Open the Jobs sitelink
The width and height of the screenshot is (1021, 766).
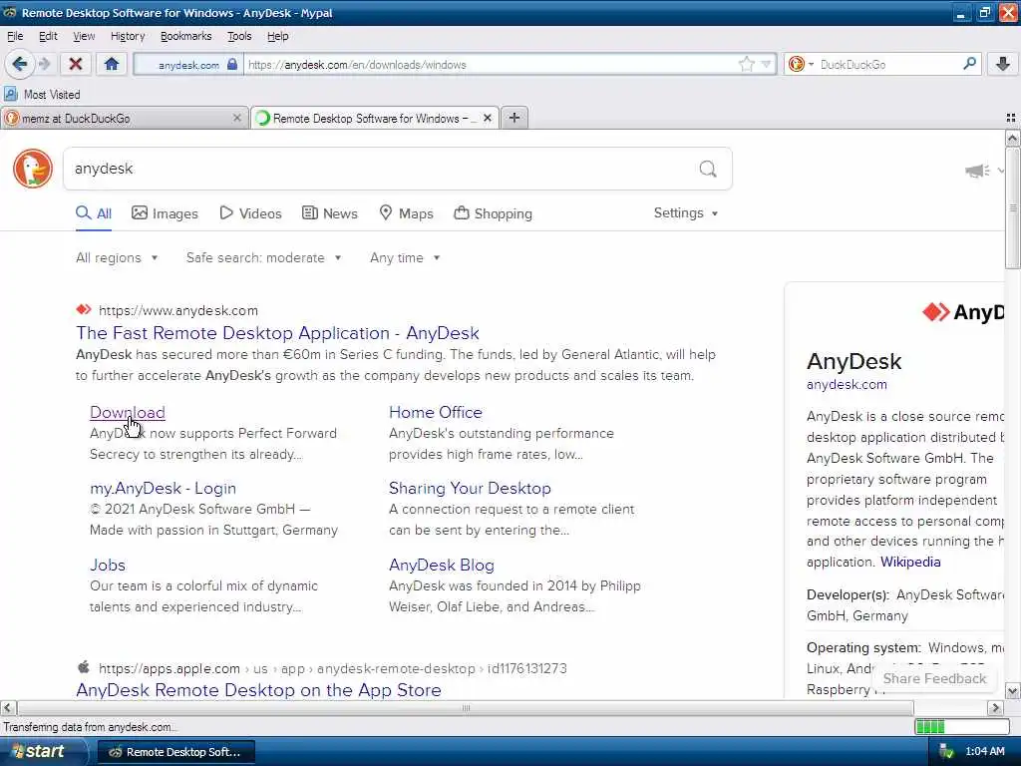click(x=108, y=565)
